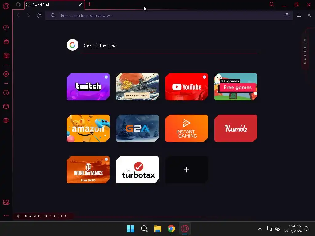Open the sidebar Player icon
This screenshot has width=315, height=236.
6,74
